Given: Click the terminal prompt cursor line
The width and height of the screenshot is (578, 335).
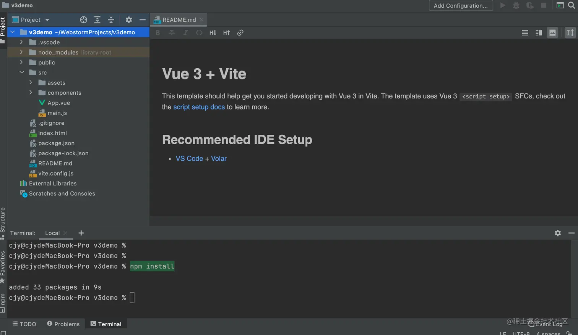Looking at the screenshot, I should coord(132,298).
